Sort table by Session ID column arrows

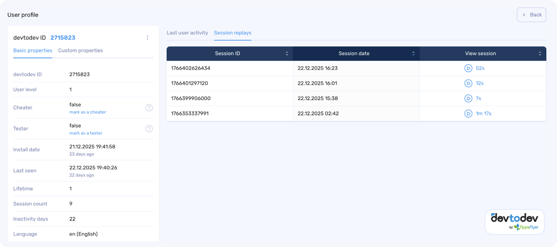pyautogui.click(x=287, y=54)
